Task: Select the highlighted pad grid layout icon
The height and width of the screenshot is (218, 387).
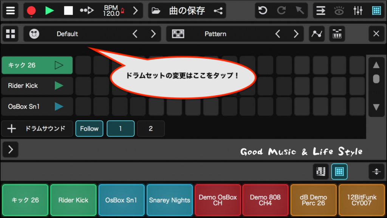Action: click(x=339, y=171)
